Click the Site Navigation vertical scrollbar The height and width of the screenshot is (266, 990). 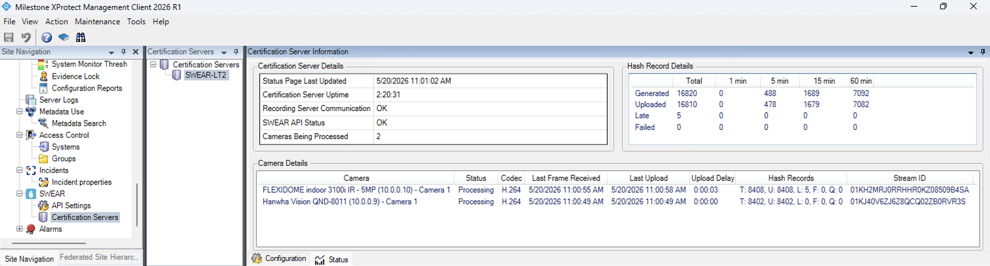pyautogui.click(x=137, y=205)
